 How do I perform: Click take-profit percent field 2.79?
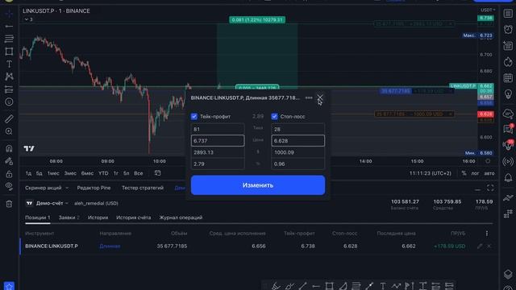pos(218,164)
